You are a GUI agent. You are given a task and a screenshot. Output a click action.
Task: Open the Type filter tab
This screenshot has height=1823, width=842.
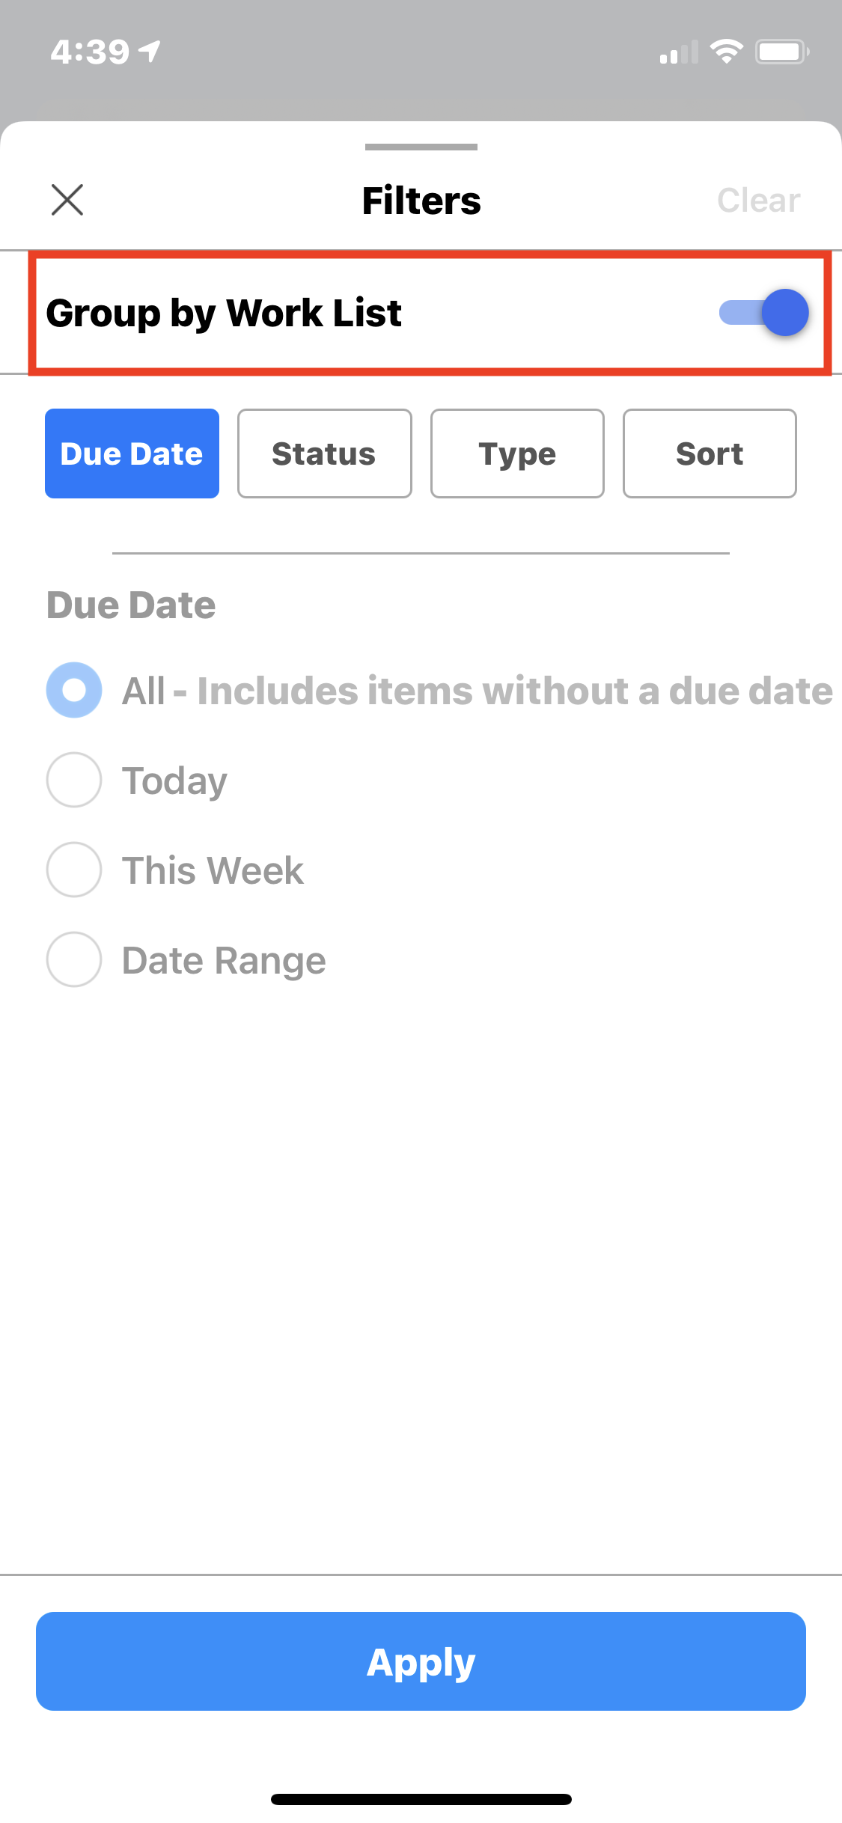coord(517,454)
